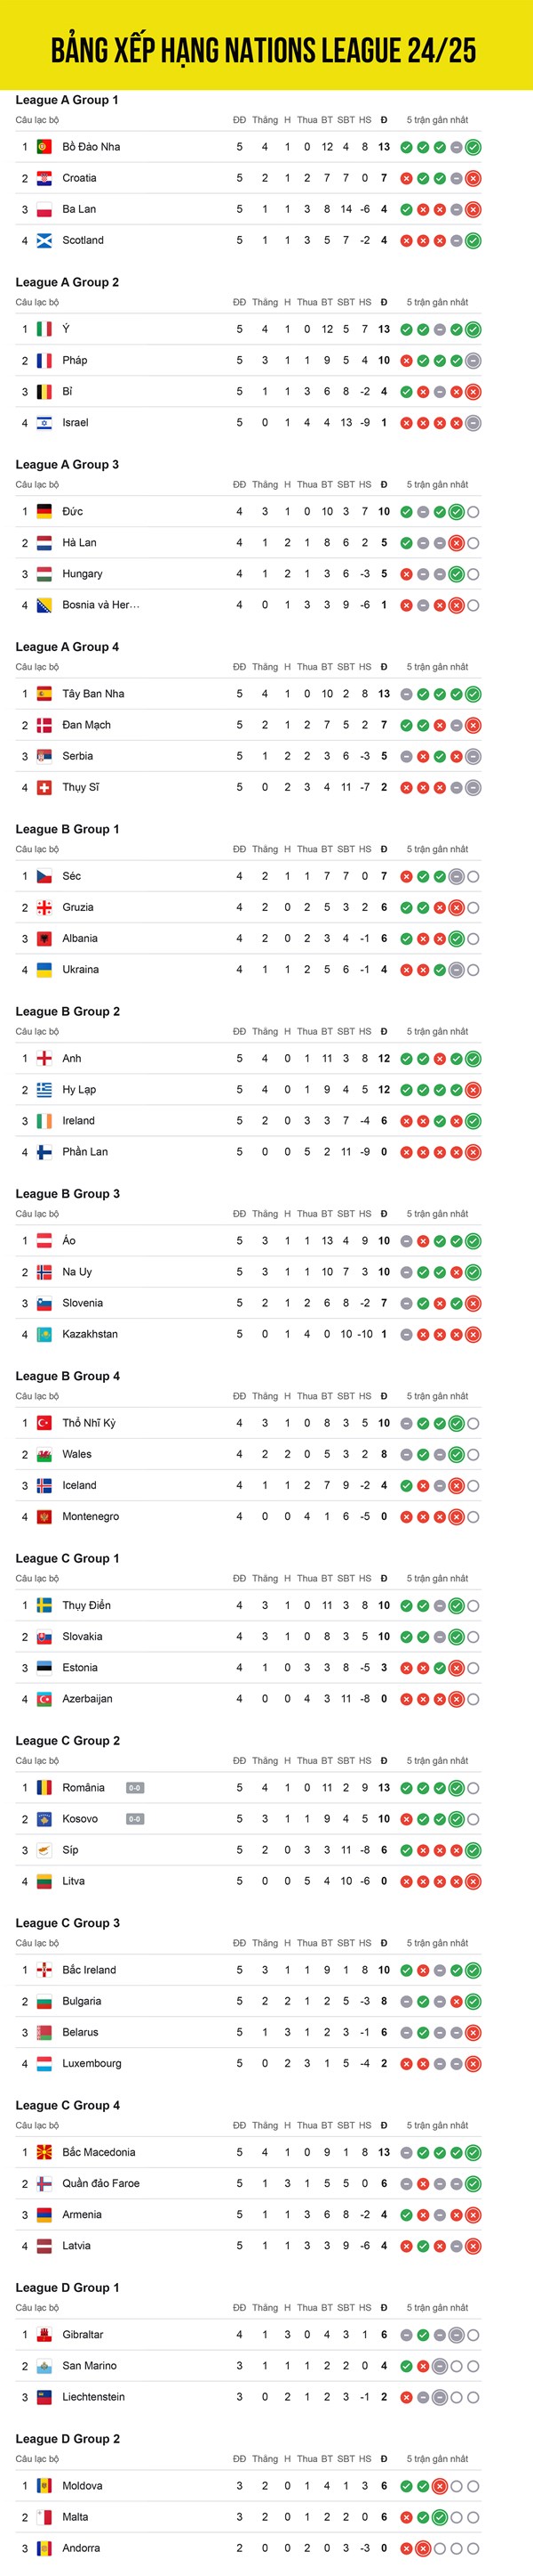Click the Israel flag icon
The image size is (533, 2576).
coord(44,423)
